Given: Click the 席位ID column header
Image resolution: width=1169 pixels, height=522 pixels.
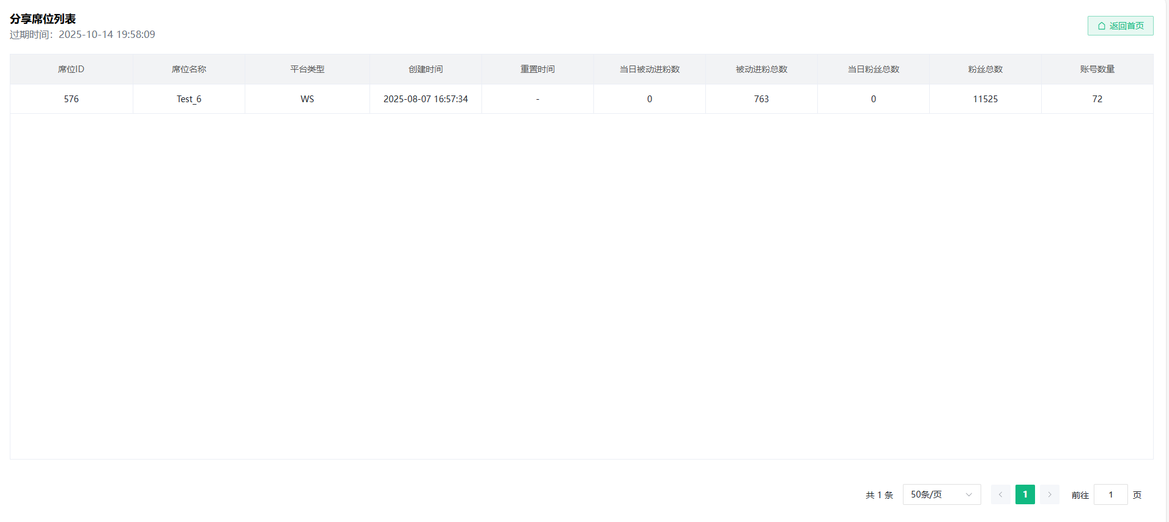Looking at the screenshot, I should coord(71,69).
